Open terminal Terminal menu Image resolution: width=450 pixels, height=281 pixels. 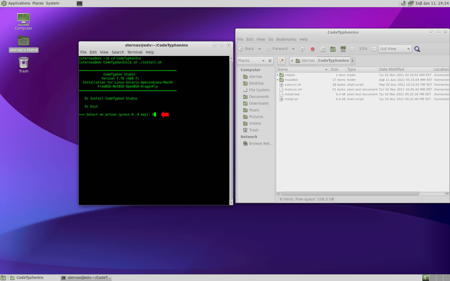135,52
